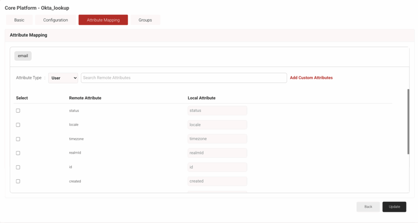Select the Attribute Mapping tab
Viewport: 418px width, 223px height.
coord(103,20)
